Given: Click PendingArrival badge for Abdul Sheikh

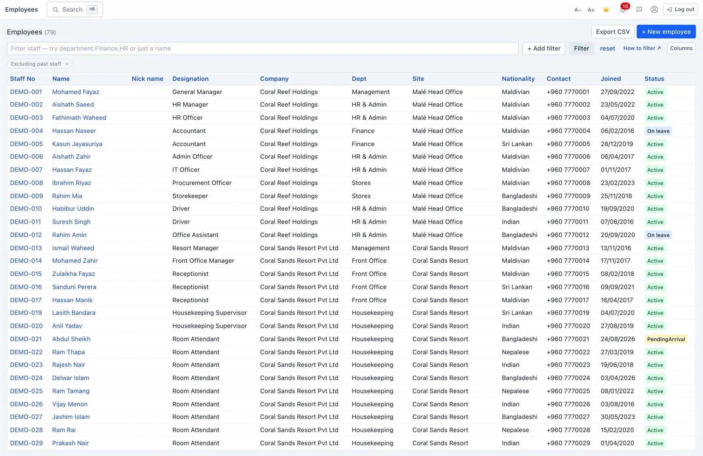Looking at the screenshot, I should click(x=666, y=339).
